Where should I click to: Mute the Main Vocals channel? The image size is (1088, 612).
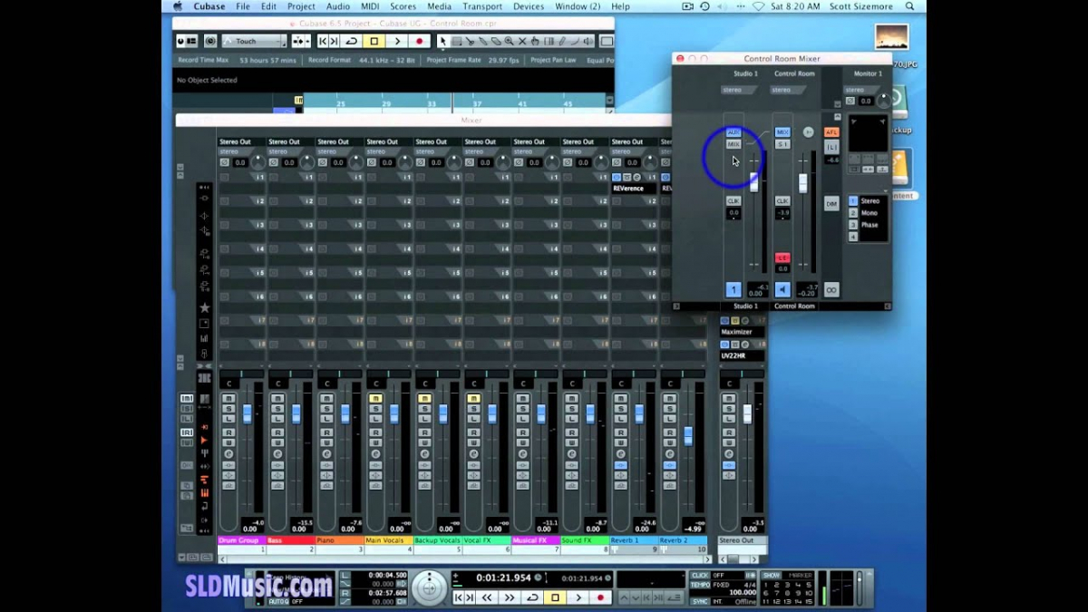(375, 399)
